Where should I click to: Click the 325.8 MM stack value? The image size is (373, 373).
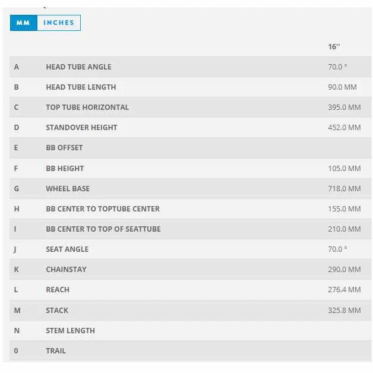pyautogui.click(x=344, y=311)
